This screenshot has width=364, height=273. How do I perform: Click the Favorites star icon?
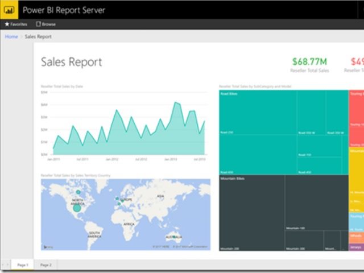[x=7, y=24]
